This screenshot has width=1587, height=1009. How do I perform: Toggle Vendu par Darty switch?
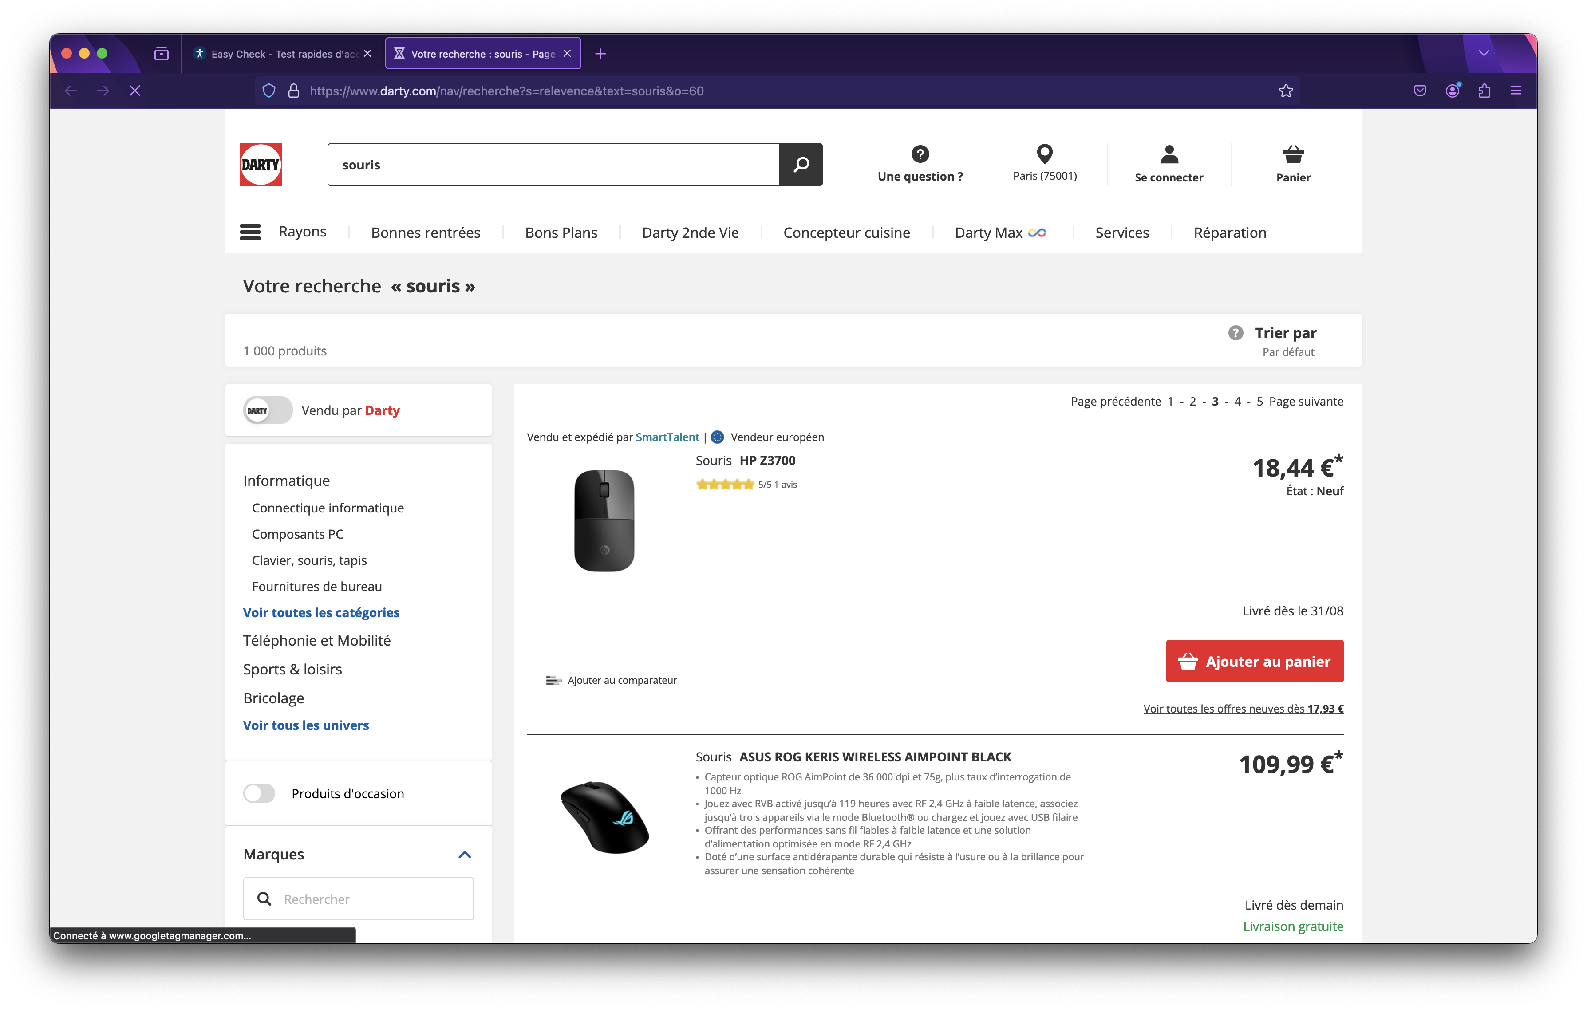point(268,410)
